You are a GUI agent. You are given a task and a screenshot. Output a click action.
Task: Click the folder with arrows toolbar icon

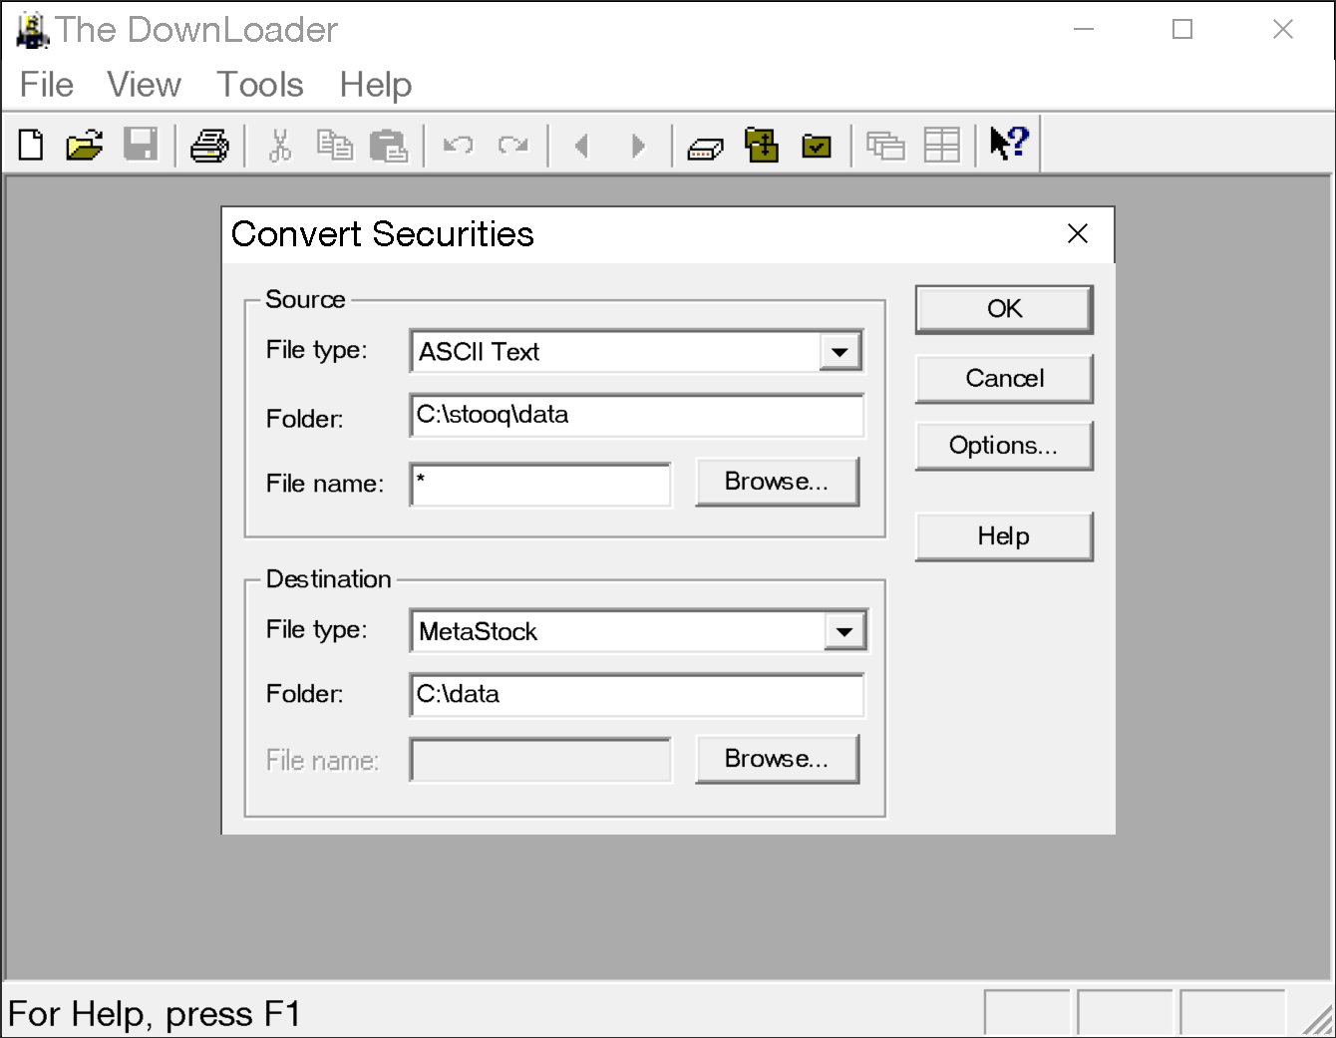(x=762, y=146)
